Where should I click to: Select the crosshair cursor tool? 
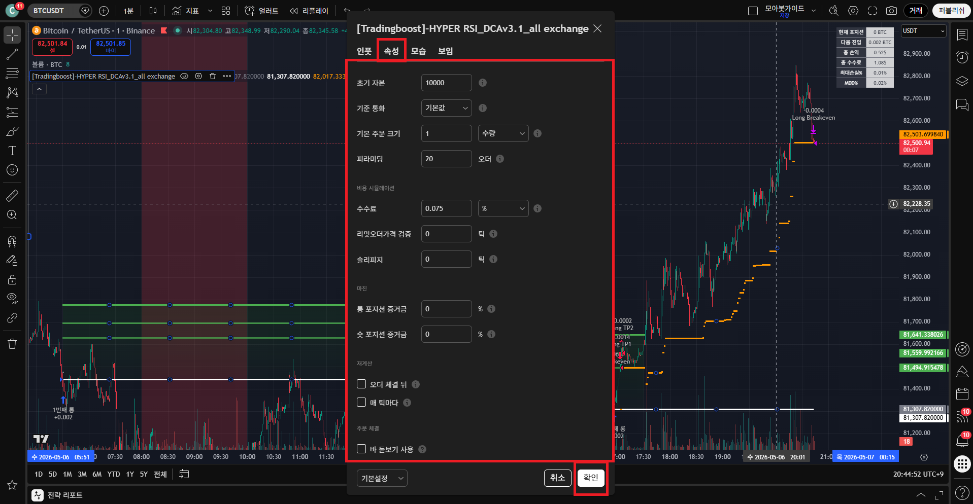pos(12,35)
